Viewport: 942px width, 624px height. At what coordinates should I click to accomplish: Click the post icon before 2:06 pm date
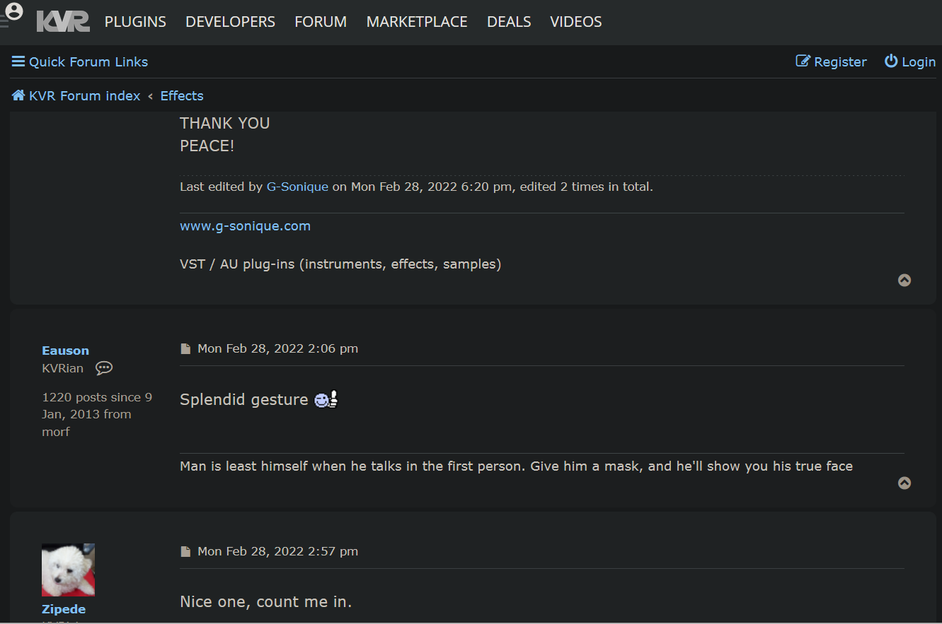click(x=185, y=349)
